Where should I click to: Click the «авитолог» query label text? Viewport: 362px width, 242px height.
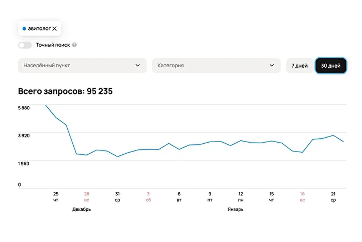tap(40, 28)
